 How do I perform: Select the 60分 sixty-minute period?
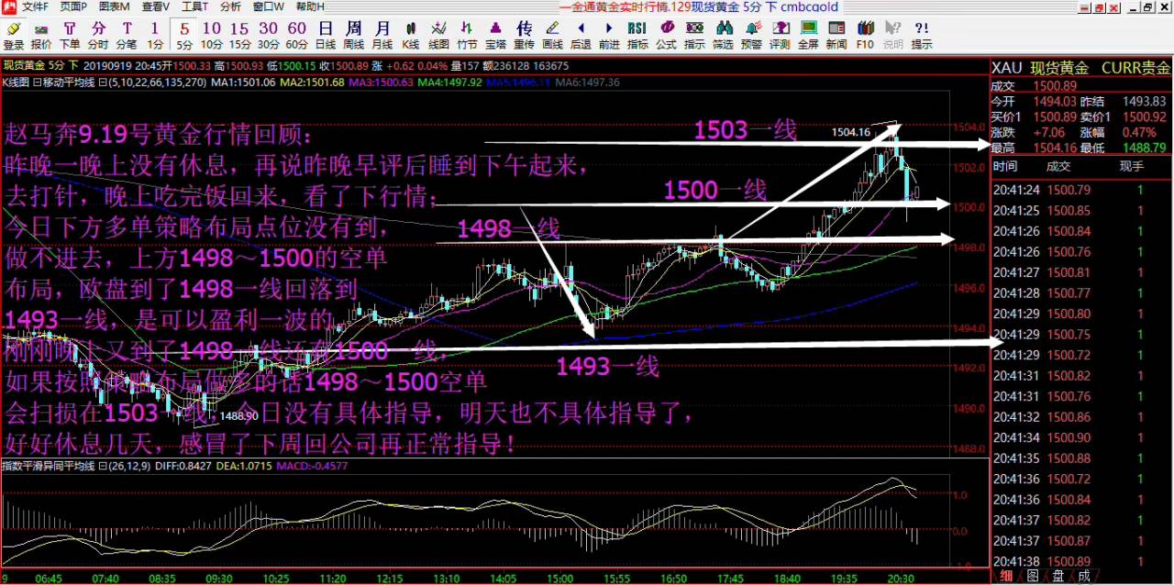point(297,35)
